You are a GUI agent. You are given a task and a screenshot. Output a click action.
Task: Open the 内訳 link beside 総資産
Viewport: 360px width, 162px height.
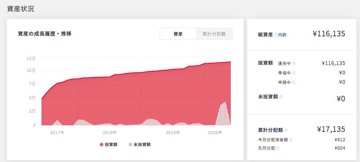point(282,35)
